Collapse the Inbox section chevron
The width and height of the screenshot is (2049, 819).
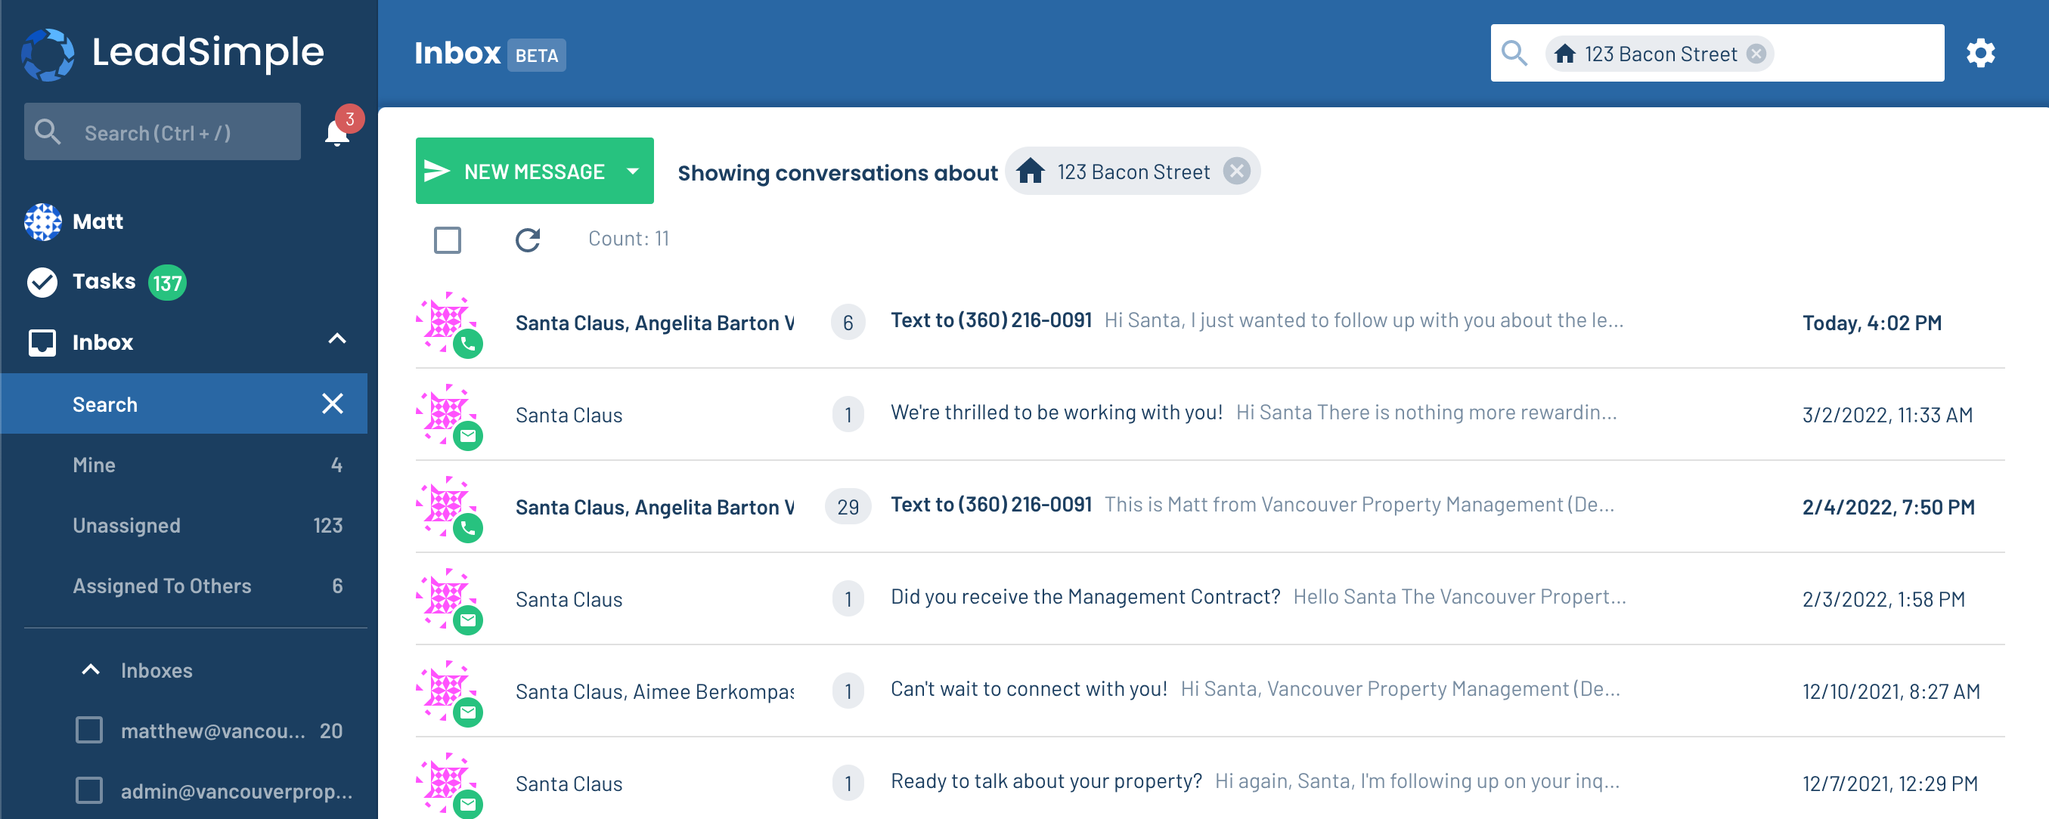coord(337,339)
